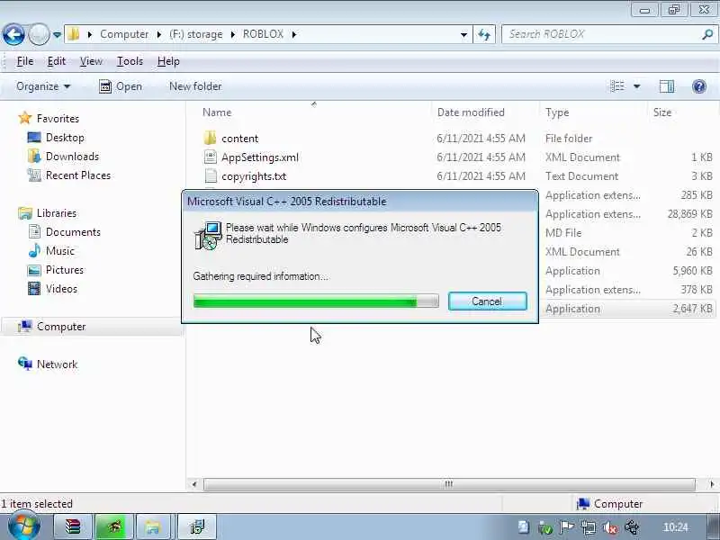The image size is (720, 540).
Task: Switch to Windows Explorer taskbar button
Action: click(153, 526)
